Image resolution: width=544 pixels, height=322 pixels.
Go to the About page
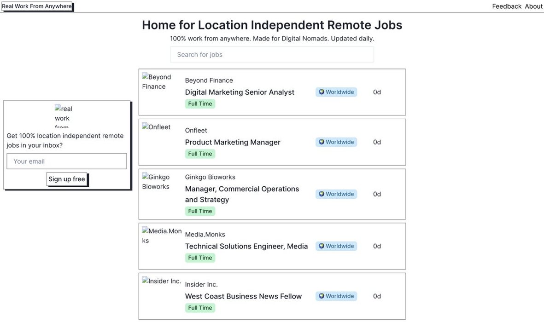point(534,6)
